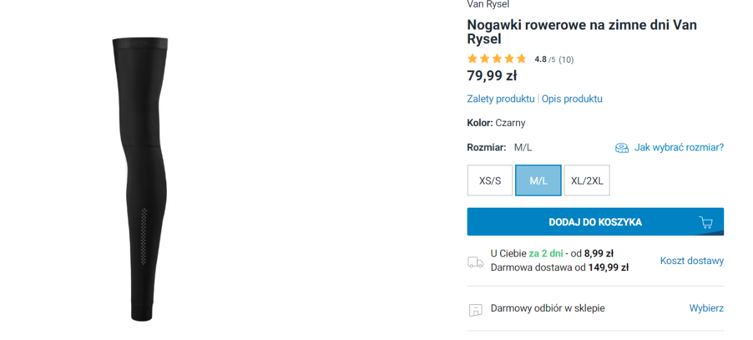Jump to Zalety produktu section

(500, 99)
